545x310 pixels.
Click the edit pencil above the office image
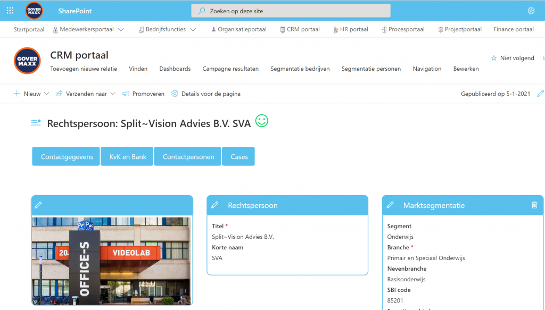tap(38, 205)
